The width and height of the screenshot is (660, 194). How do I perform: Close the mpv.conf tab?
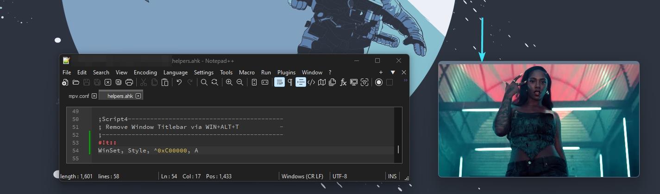94,96
